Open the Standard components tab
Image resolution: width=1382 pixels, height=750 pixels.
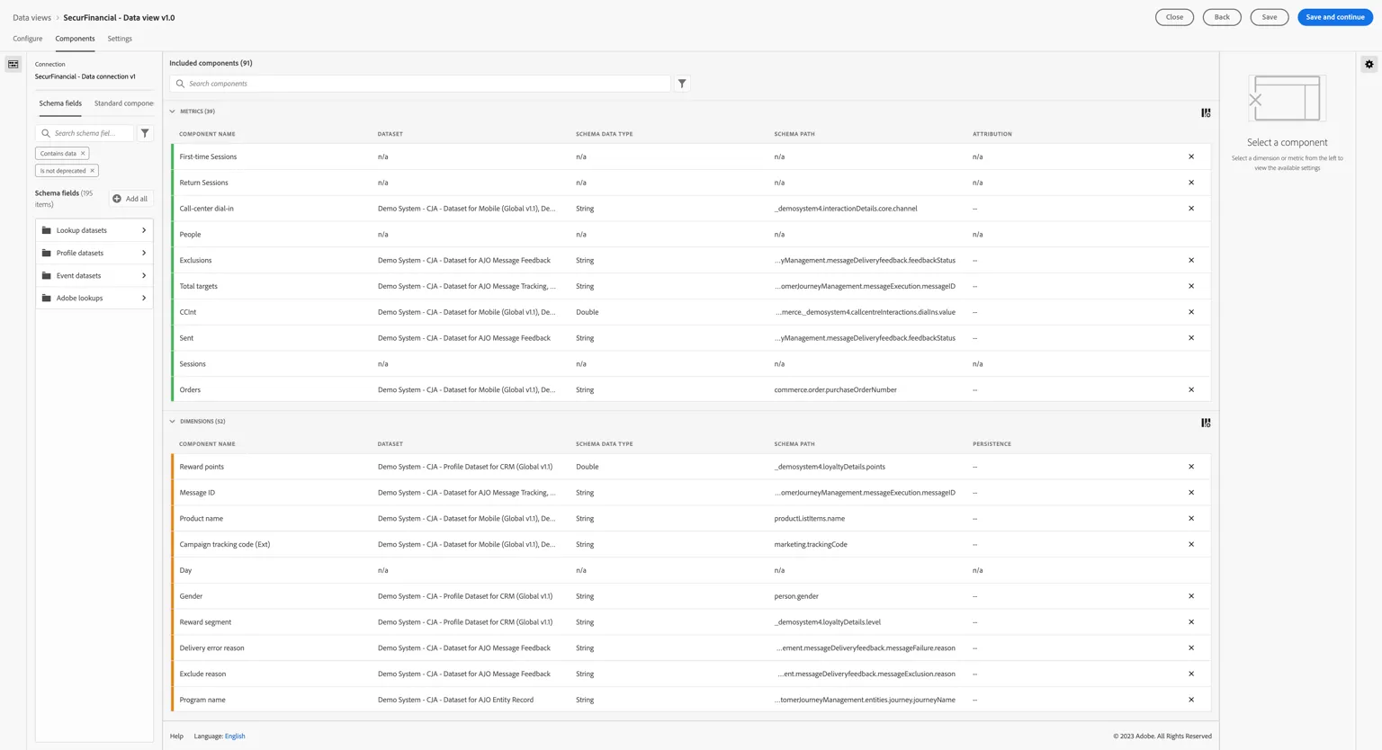pos(124,103)
